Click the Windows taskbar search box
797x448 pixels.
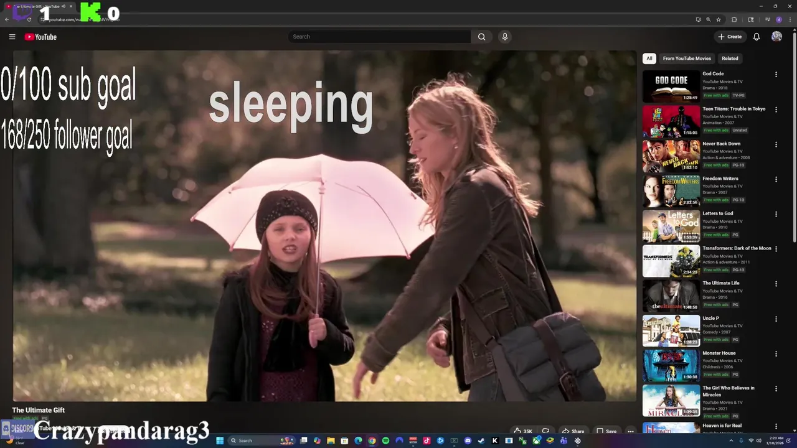click(262, 441)
